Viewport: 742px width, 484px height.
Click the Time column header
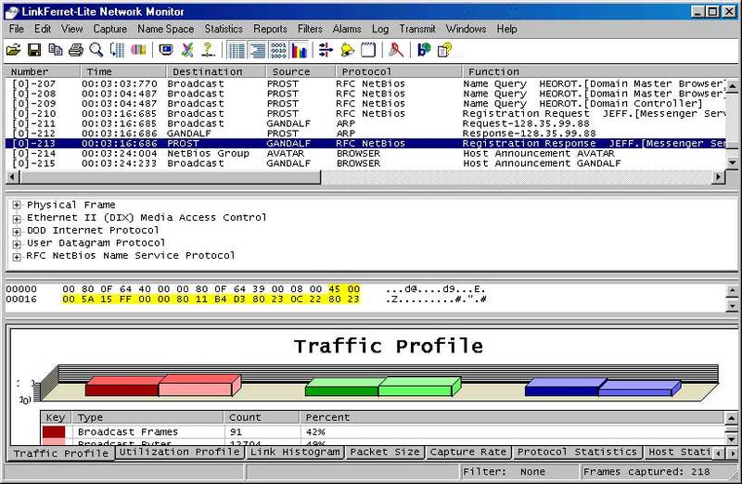pos(123,71)
